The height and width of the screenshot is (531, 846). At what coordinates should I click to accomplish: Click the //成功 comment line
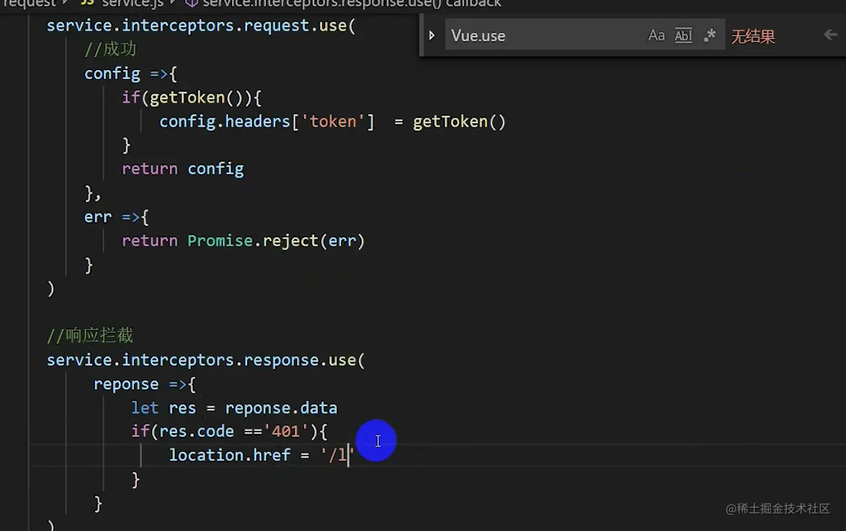(111, 50)
